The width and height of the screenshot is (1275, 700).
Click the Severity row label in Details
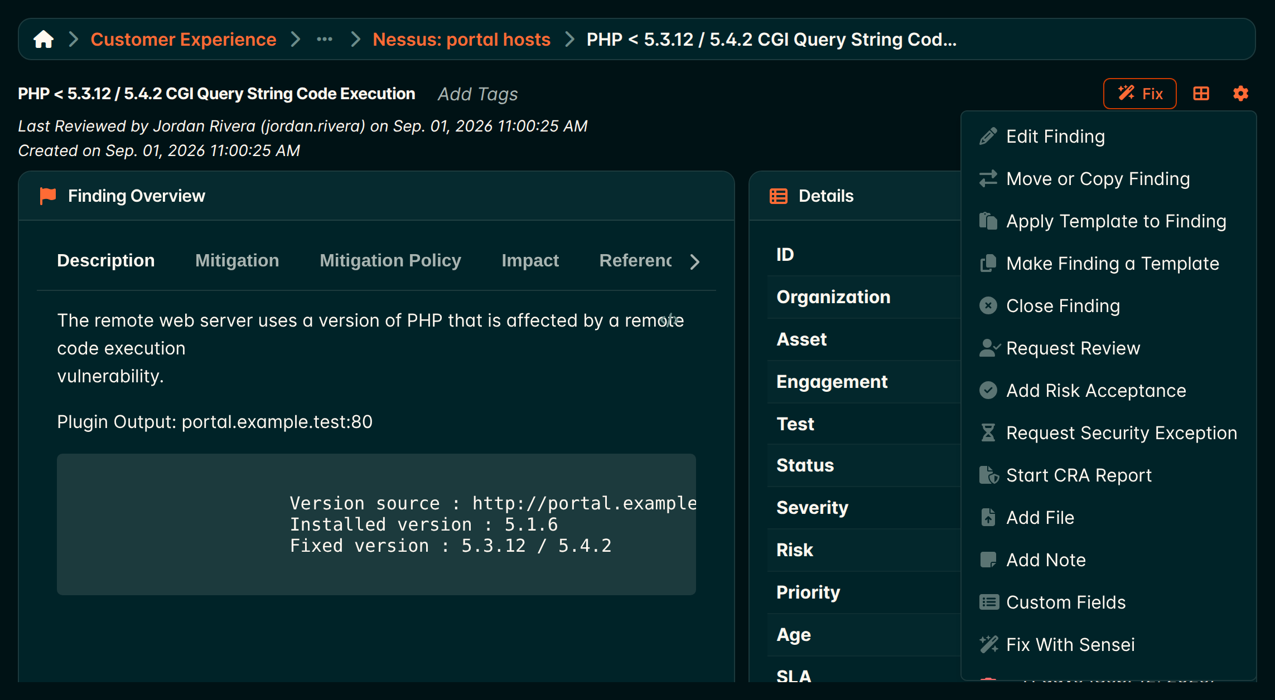tap(813, 508)
